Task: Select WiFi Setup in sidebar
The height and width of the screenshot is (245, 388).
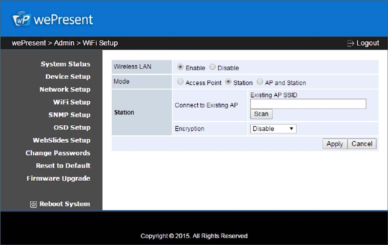Action: pyautogui.click(x=72, y=102)
